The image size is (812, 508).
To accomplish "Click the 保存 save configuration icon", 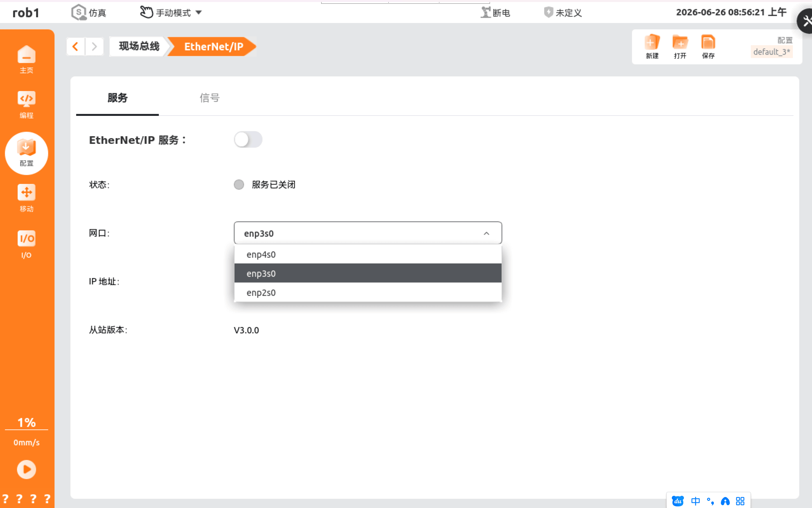I will [708, 47].
